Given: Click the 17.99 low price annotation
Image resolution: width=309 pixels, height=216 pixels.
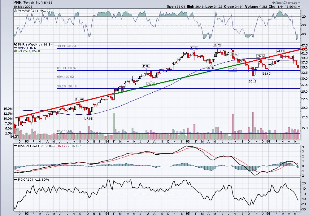Looking at the screenshot, I should 89,119.
